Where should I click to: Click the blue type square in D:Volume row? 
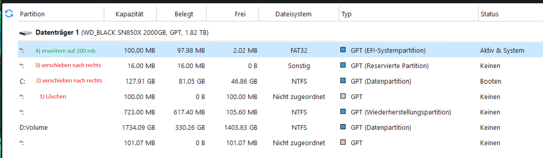point(343,127)
